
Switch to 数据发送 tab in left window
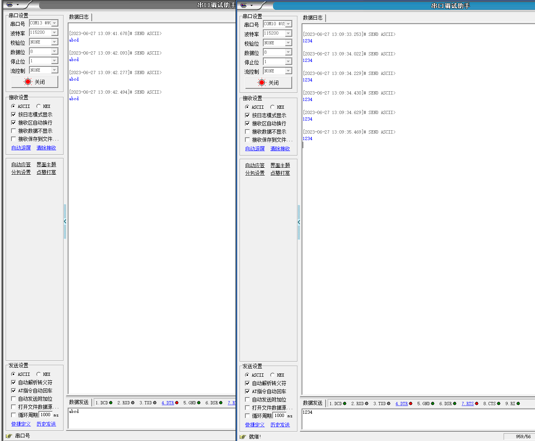tap(79, 402)
